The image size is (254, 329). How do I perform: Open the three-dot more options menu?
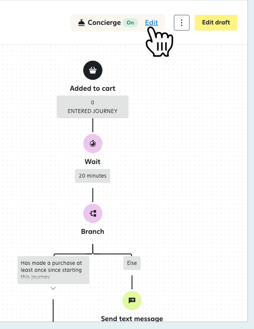pyautogui.click(x=182, y=23)
